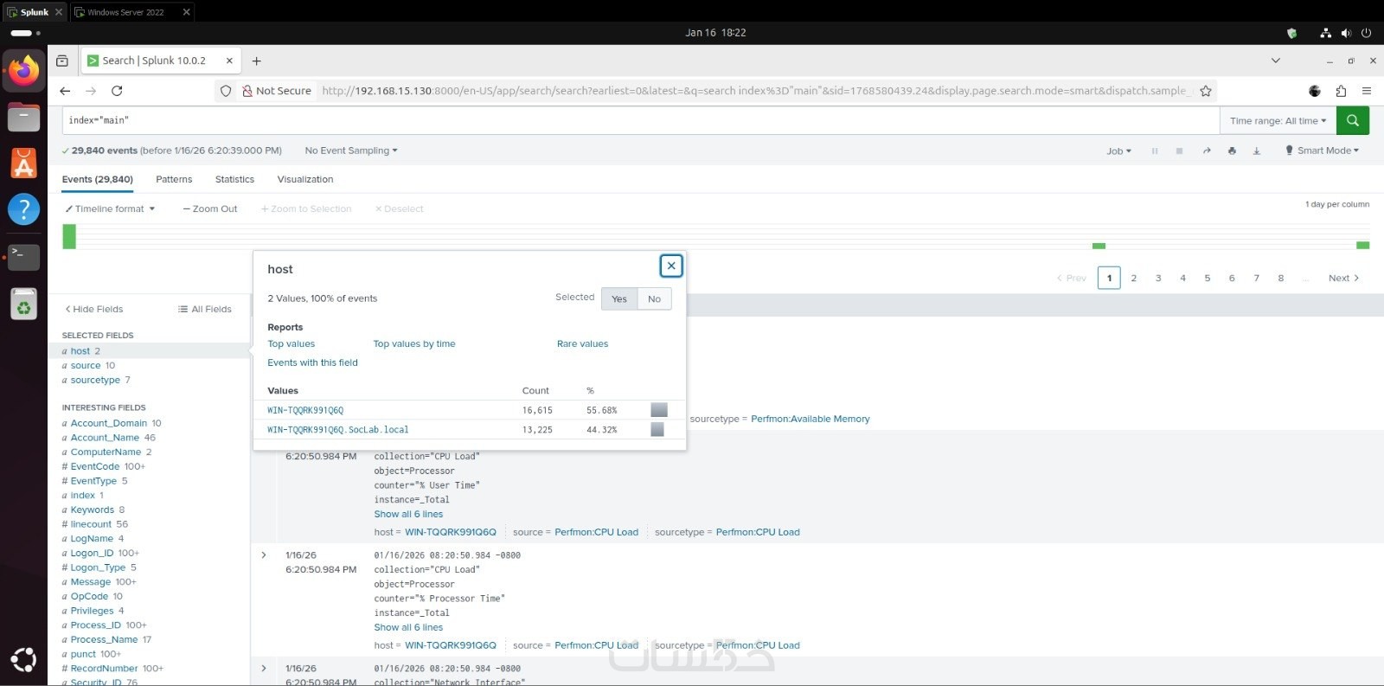Open the Top values report link

(x=292, y=343)
